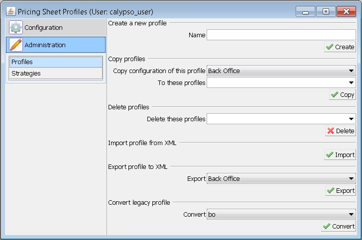Click the Copy button
This screenshot has height=240, width=362.
(343, 95)
